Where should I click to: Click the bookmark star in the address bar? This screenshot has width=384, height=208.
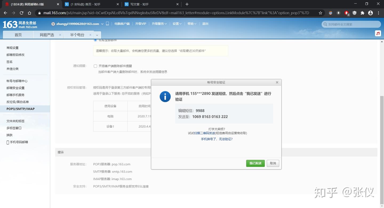pyautogui.click(x=320, y=13)
